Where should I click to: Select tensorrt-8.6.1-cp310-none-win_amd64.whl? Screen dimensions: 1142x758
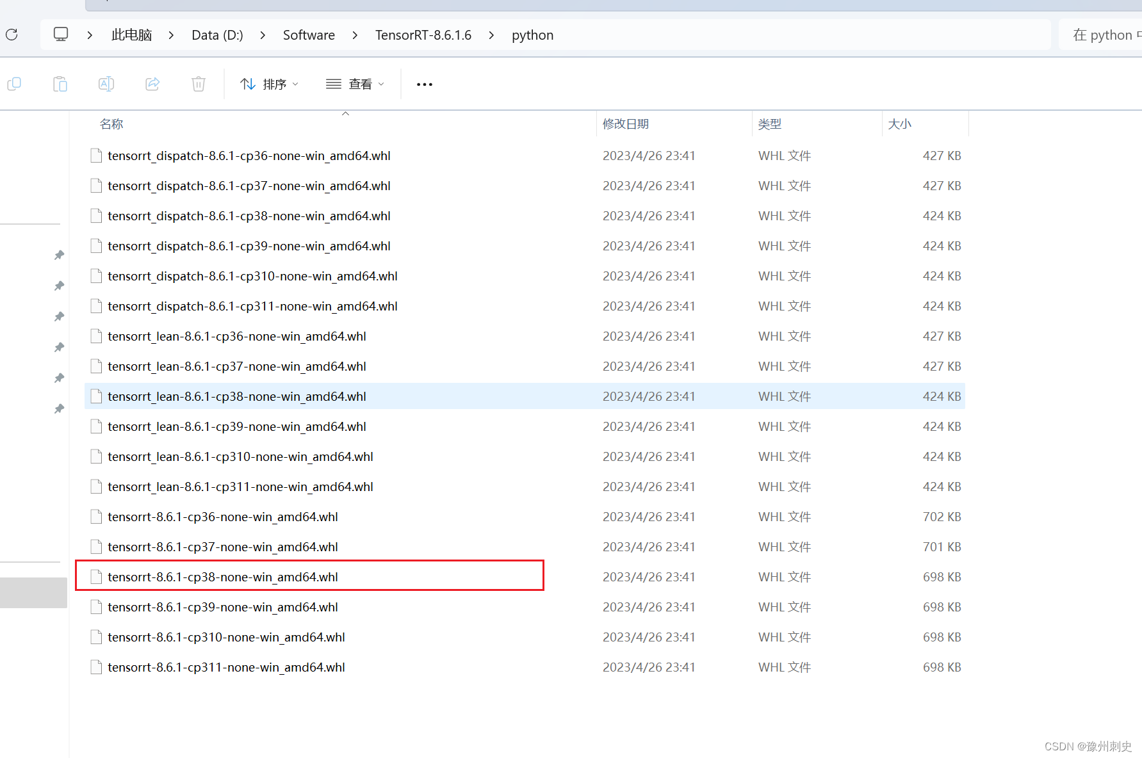coord(525,637)
